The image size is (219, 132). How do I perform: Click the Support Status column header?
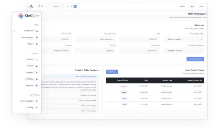(x=122, y=81)
